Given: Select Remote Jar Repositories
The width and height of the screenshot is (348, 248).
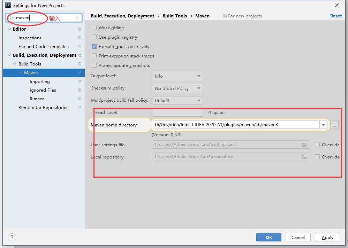Looking at the screenshot, I should (x=44, y=108).
